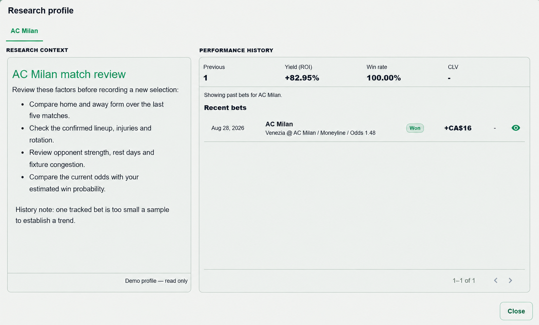Click the History note paragraph
This screenshot has width=539, height=325.
tap(92, 215)
